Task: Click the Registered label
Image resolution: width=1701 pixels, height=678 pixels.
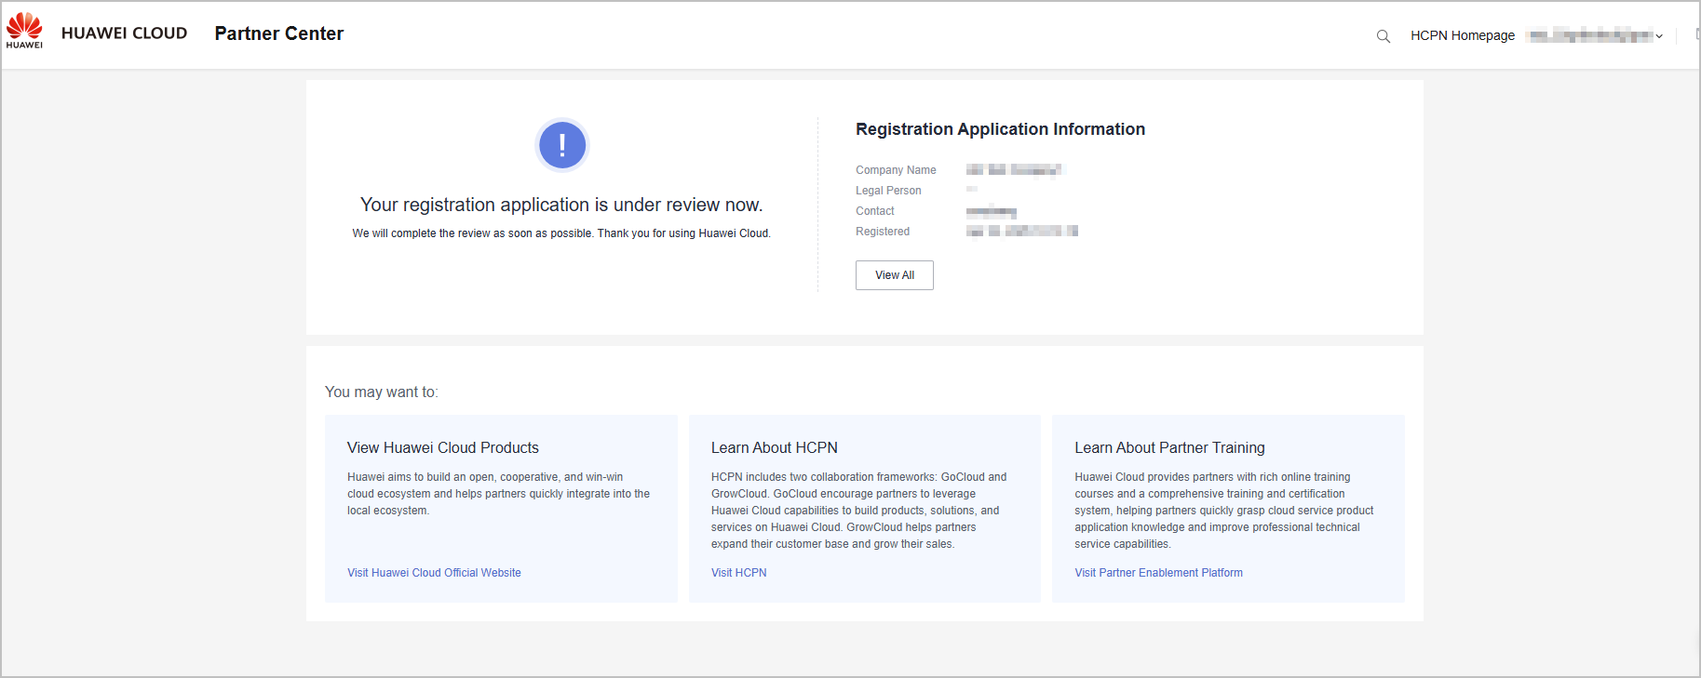Action: 883,232
